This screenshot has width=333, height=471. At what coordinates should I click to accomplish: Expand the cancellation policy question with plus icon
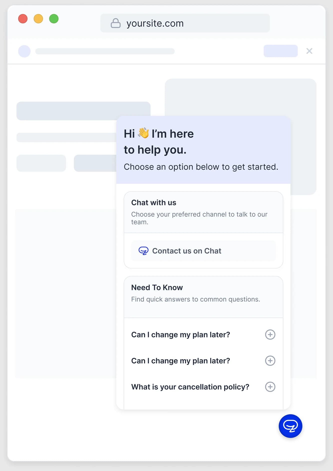(270, 387)
